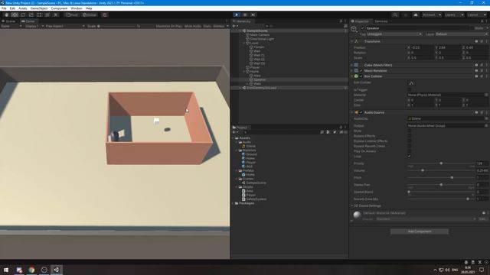The image size is (490, 275).
Task: Toggle Mute Audio in Game view
Action: 193,26
